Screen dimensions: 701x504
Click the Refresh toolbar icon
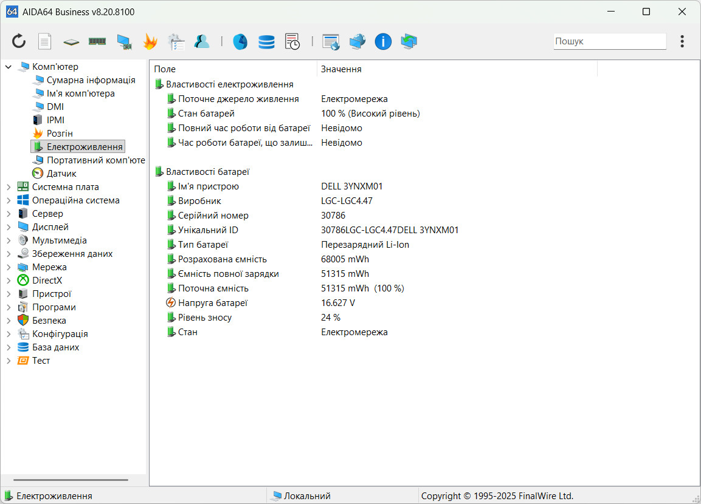(x=19, y=41)
